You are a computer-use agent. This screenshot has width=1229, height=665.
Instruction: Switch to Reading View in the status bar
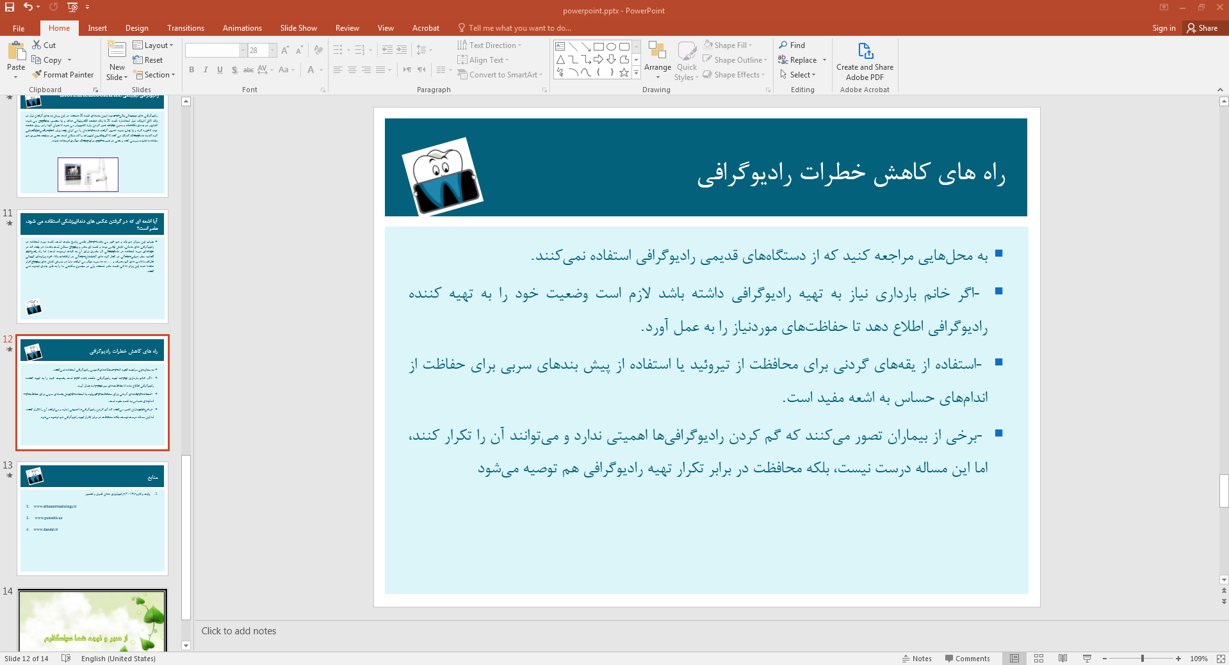point(1062,658)
